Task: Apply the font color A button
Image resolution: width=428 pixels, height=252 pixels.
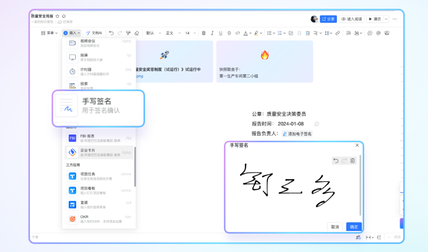Action: [246, 33]
